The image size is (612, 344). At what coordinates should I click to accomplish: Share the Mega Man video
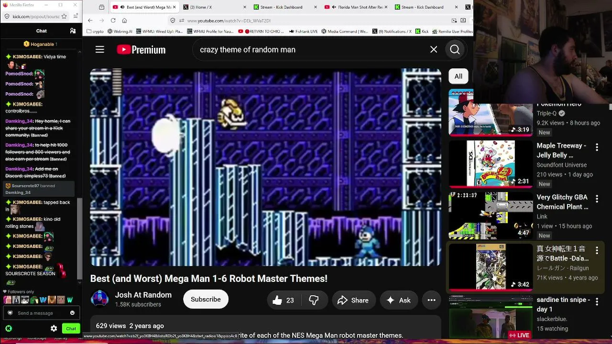coord(353,300)
